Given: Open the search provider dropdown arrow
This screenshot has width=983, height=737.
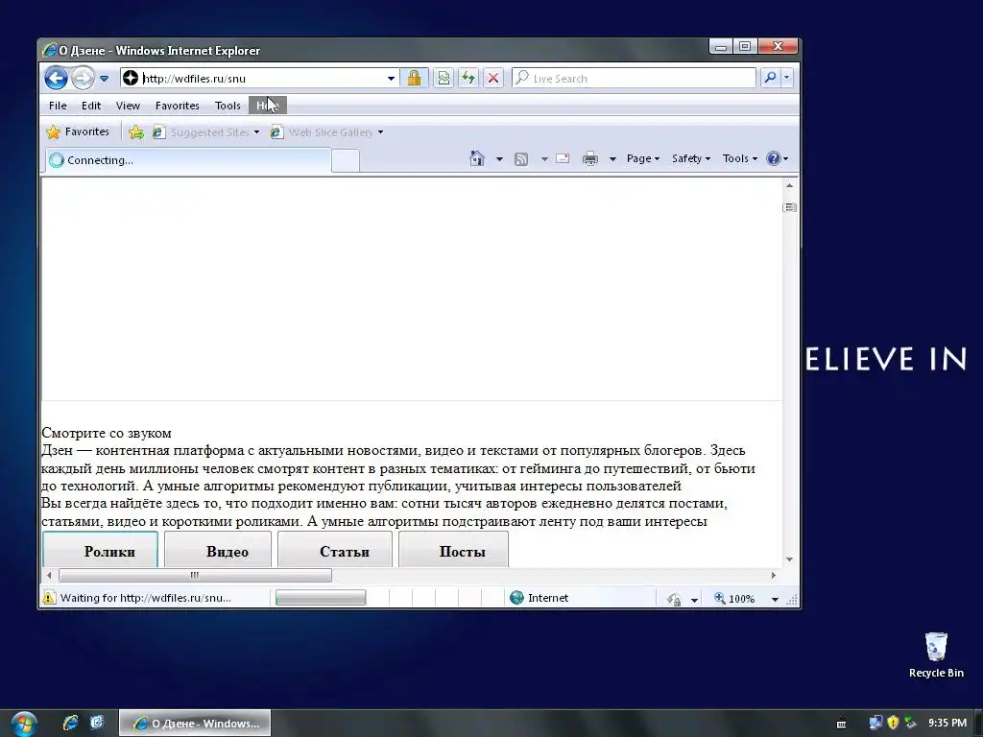Looking at the screenshot, I should point(787,78).
